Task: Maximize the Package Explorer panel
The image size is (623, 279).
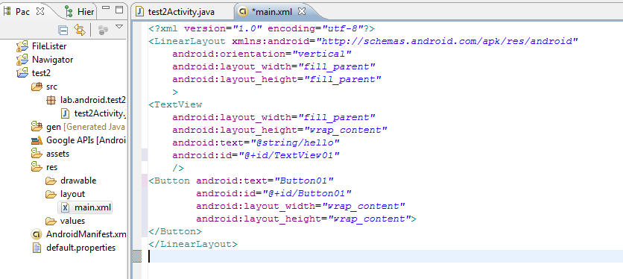Action: click(x=118, y=10)
